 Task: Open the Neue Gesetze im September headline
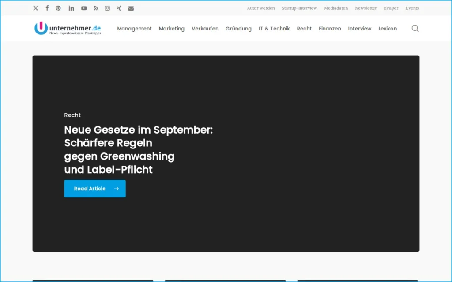click(x=138, y=150)
